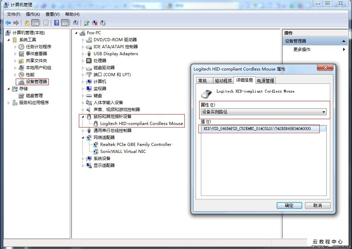Open the 帮助(H) menu
This screenshot has height=249, width=352.
pyautogui.click(x=72, y=14)
